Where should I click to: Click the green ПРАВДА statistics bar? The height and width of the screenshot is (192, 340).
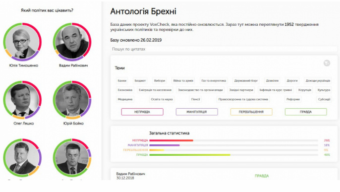coord(190,155)
